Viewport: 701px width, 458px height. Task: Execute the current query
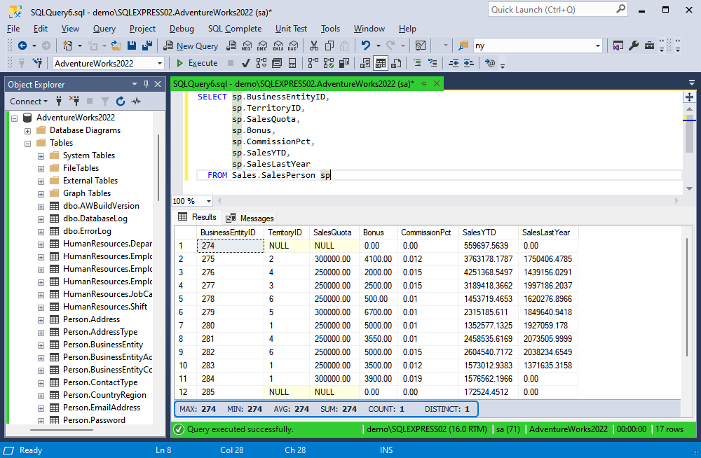202,63
